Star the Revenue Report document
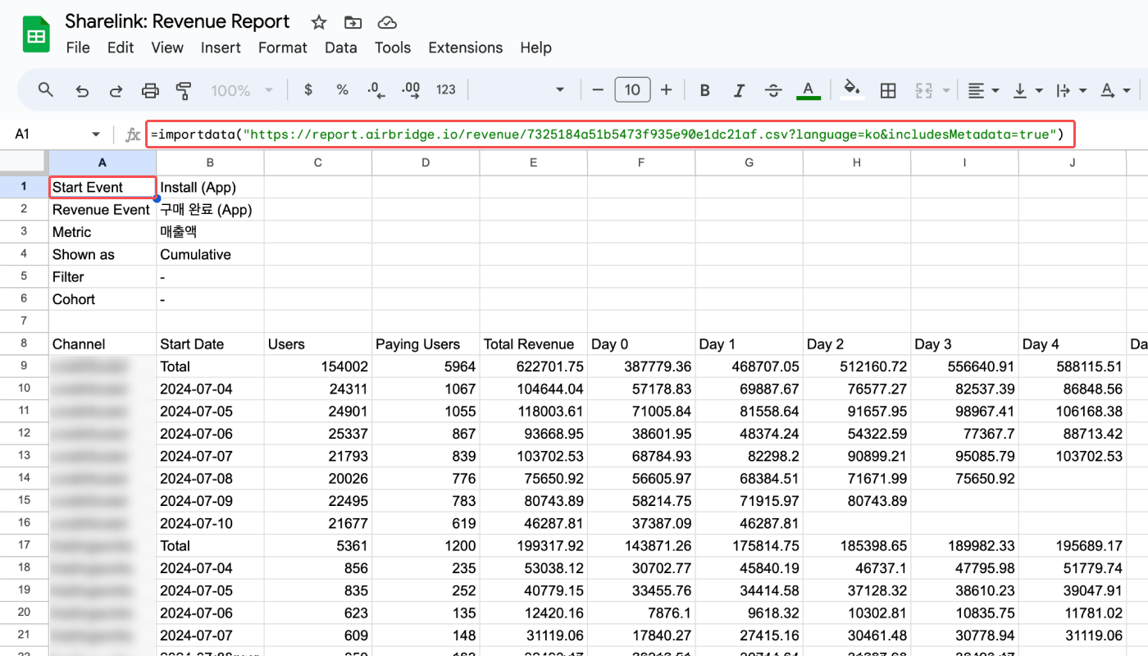 [x=319, y=22]
